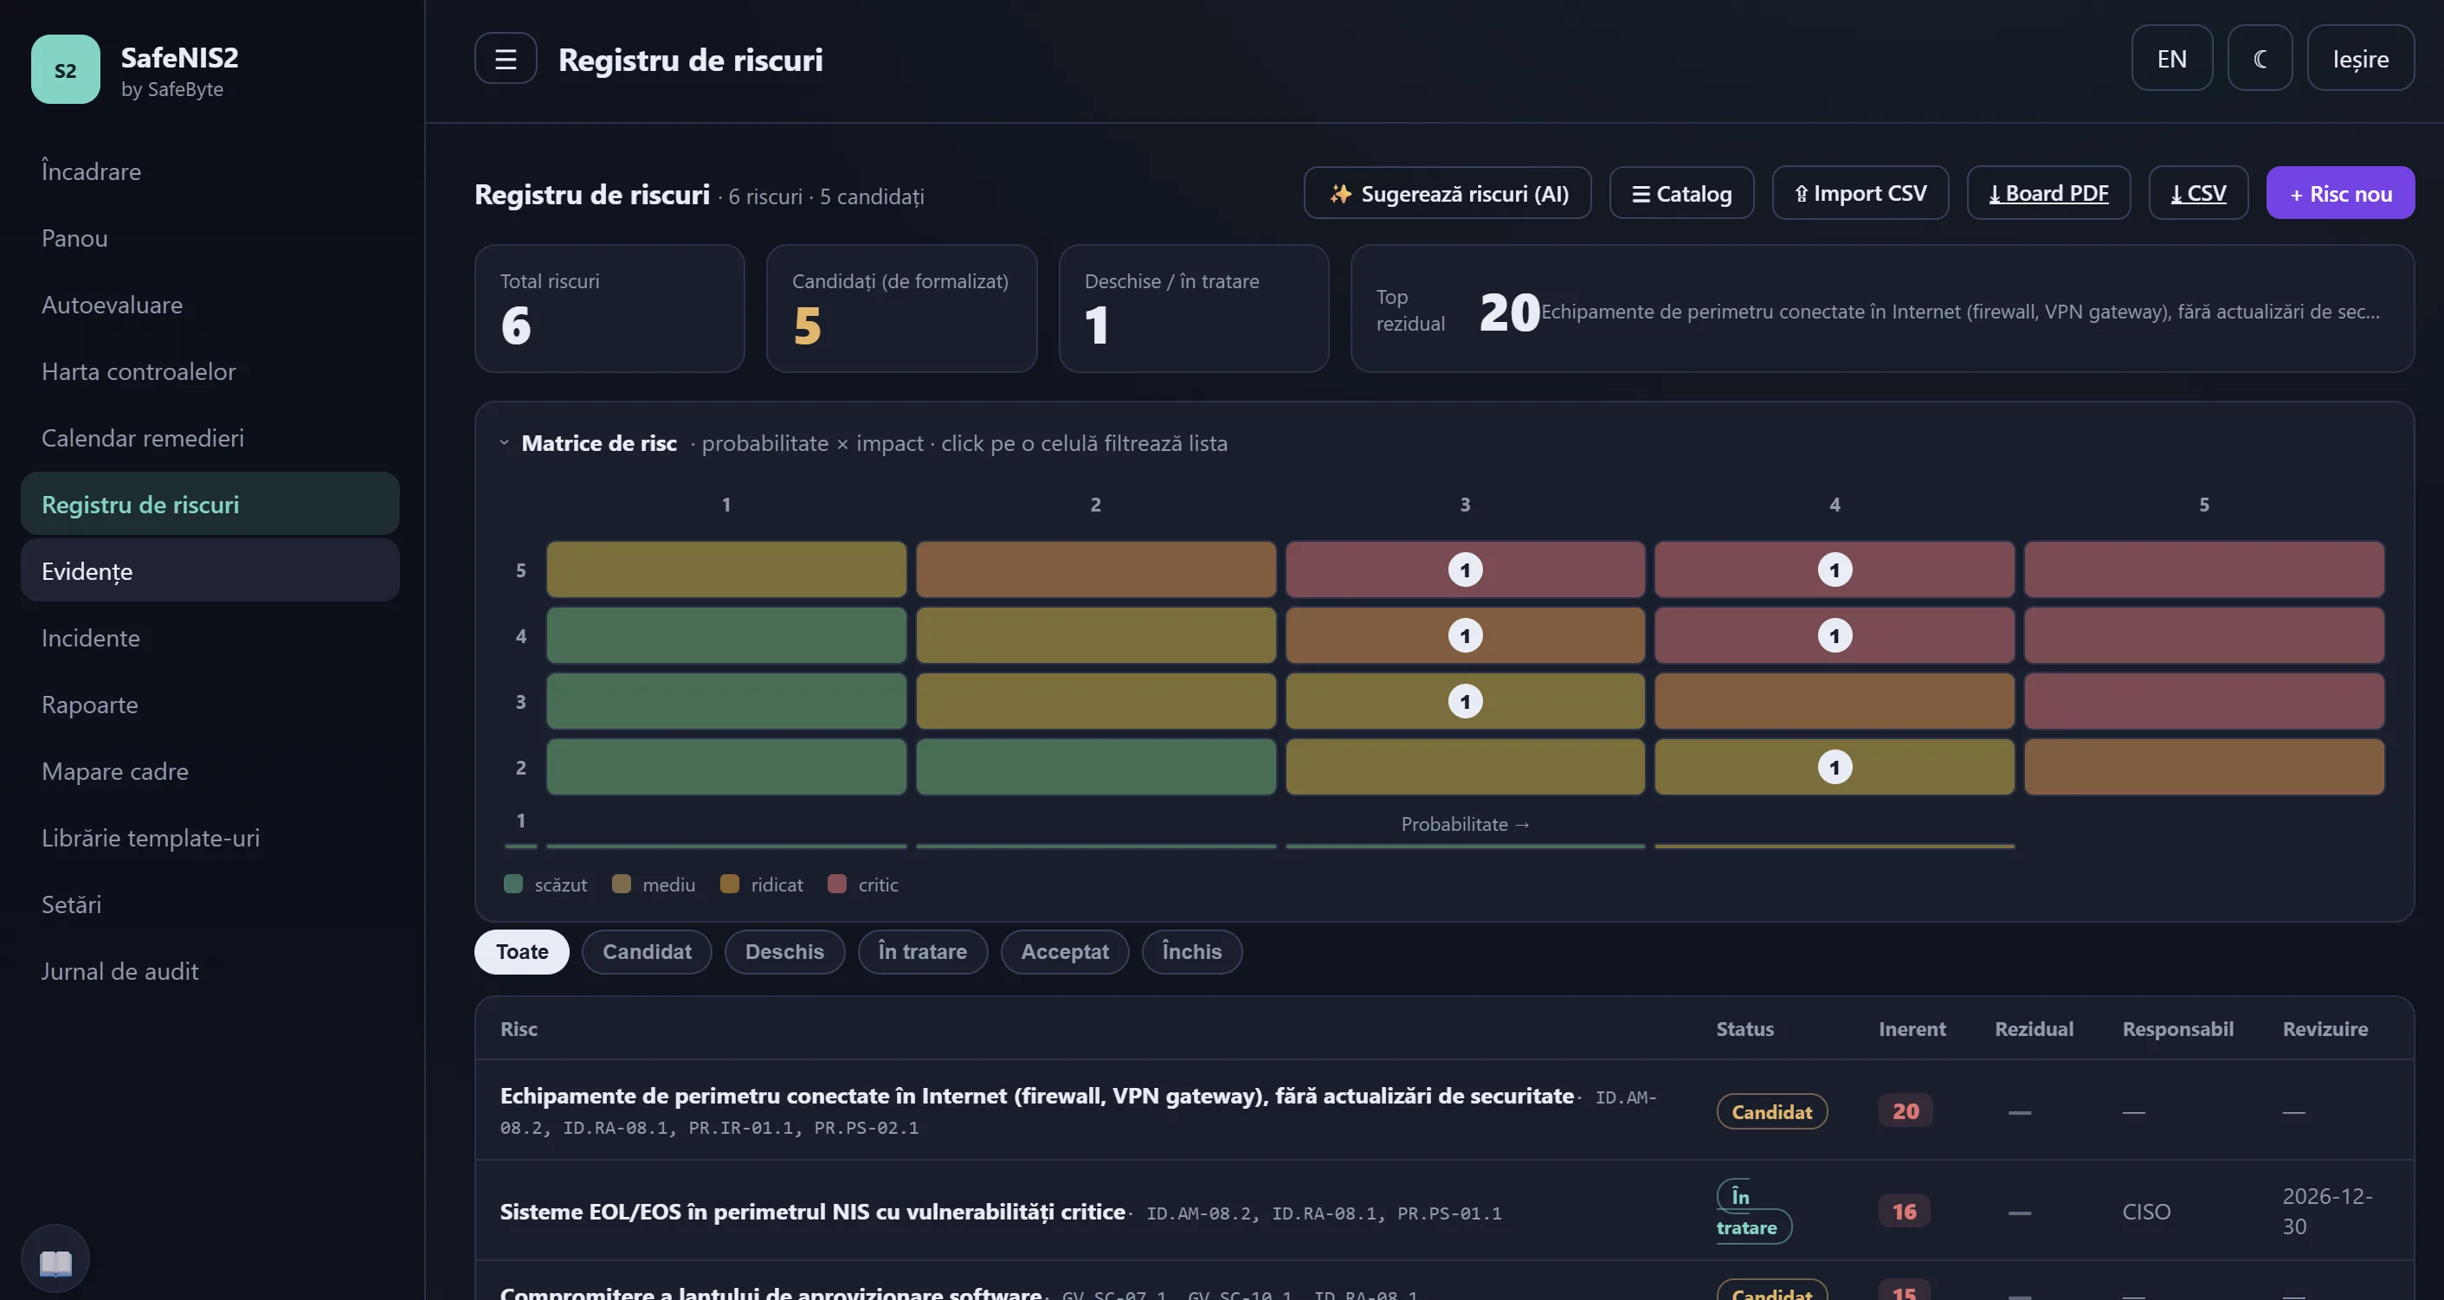
Task: Click the SafeNIS2 S2 logo icon
Action: pos(66,69)
